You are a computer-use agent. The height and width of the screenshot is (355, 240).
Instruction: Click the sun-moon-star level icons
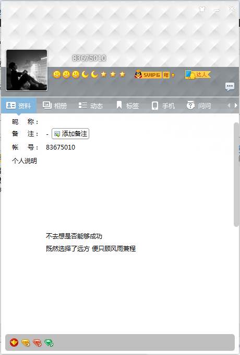pos(89,74)
